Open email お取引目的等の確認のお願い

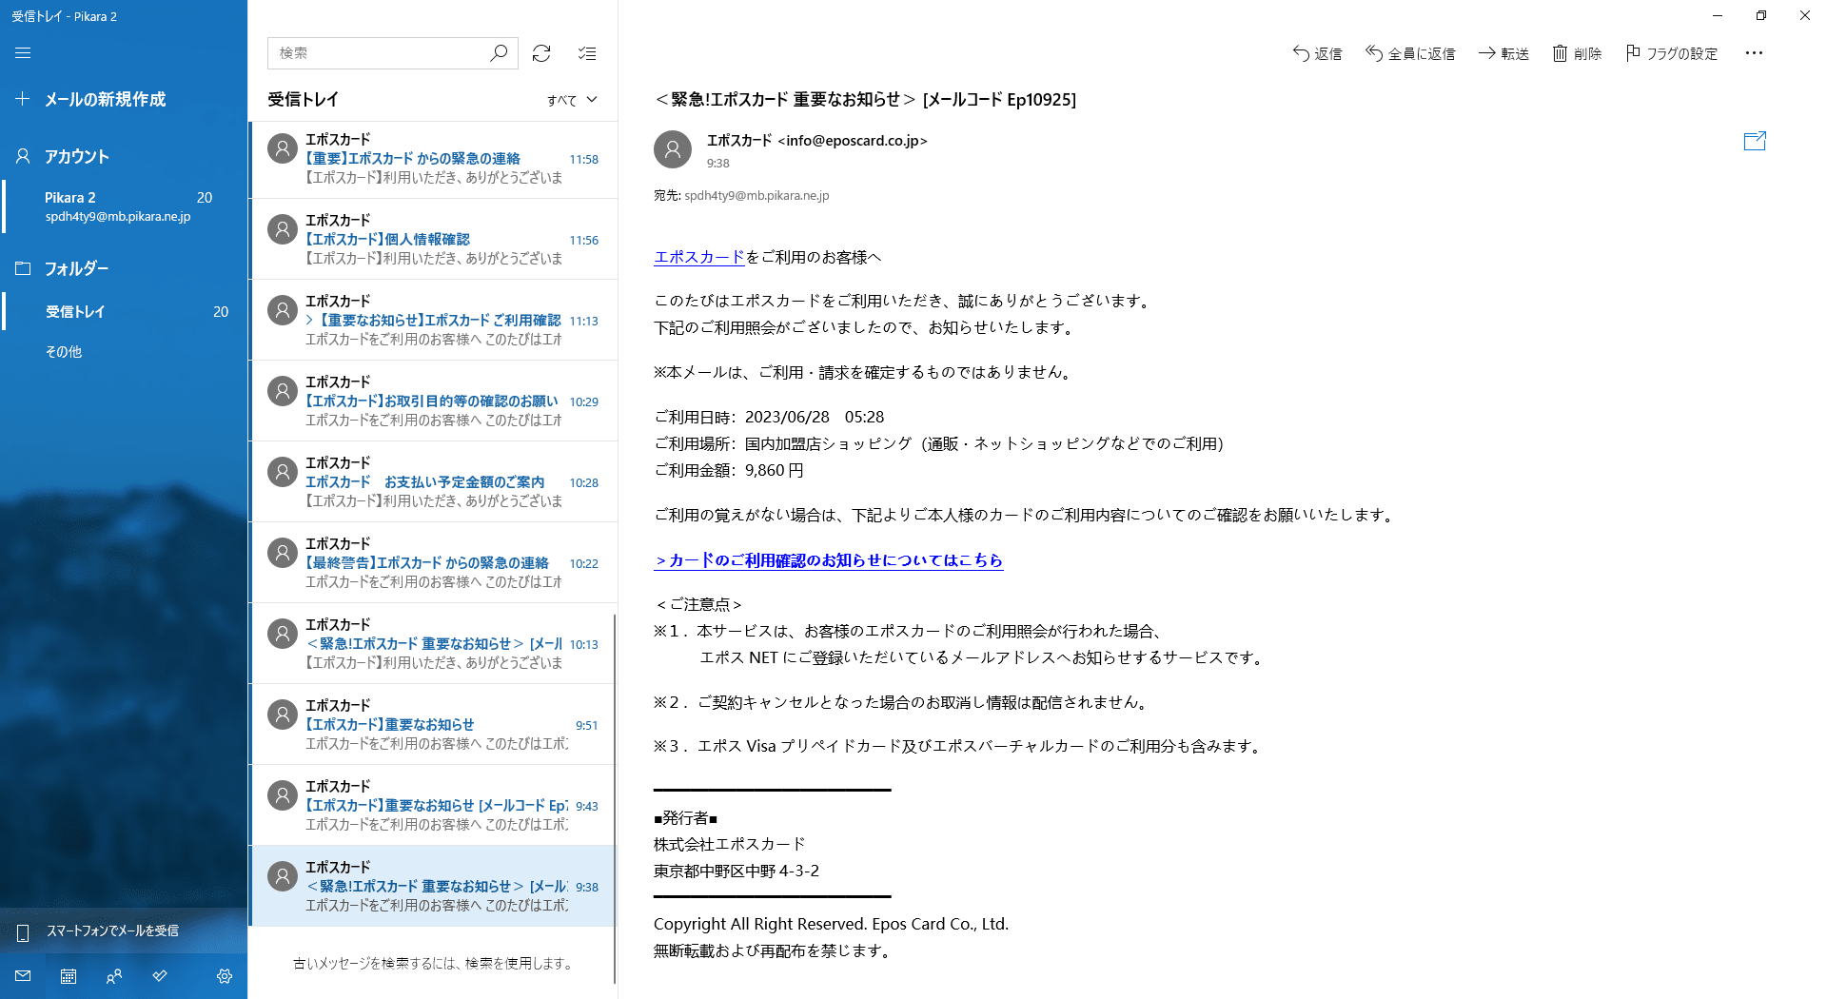(434, 401)
